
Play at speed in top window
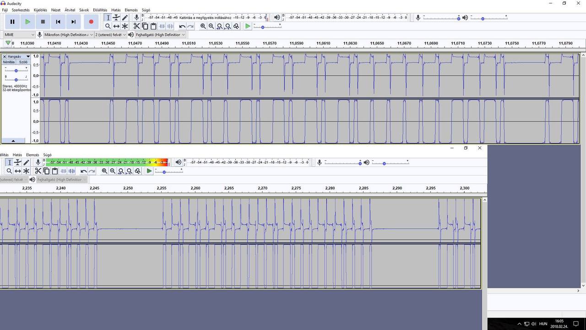point(248,26)
